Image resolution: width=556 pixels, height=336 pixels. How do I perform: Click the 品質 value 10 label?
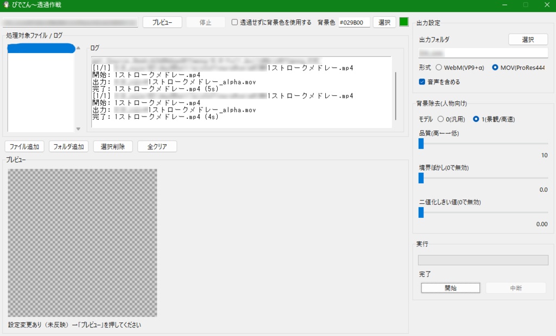(544, 155)
